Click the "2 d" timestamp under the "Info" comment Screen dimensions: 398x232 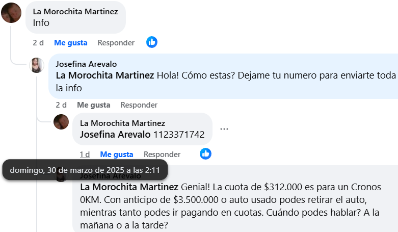[x=38, y=43]
